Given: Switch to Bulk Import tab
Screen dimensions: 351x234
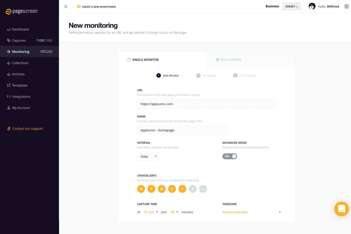Looking at the screenshot, I should (251, 60).
